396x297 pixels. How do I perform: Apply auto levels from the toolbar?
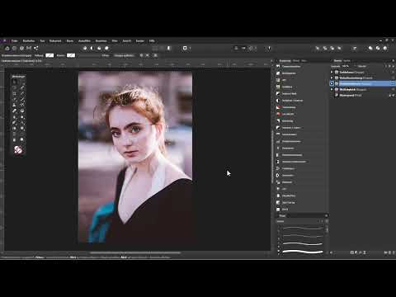point(85,48)
